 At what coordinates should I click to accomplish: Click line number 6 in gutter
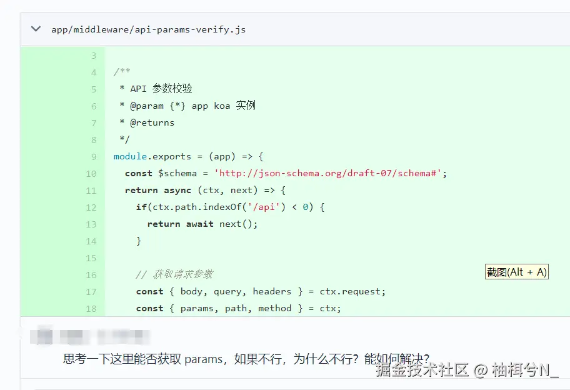tap(94, 106)
